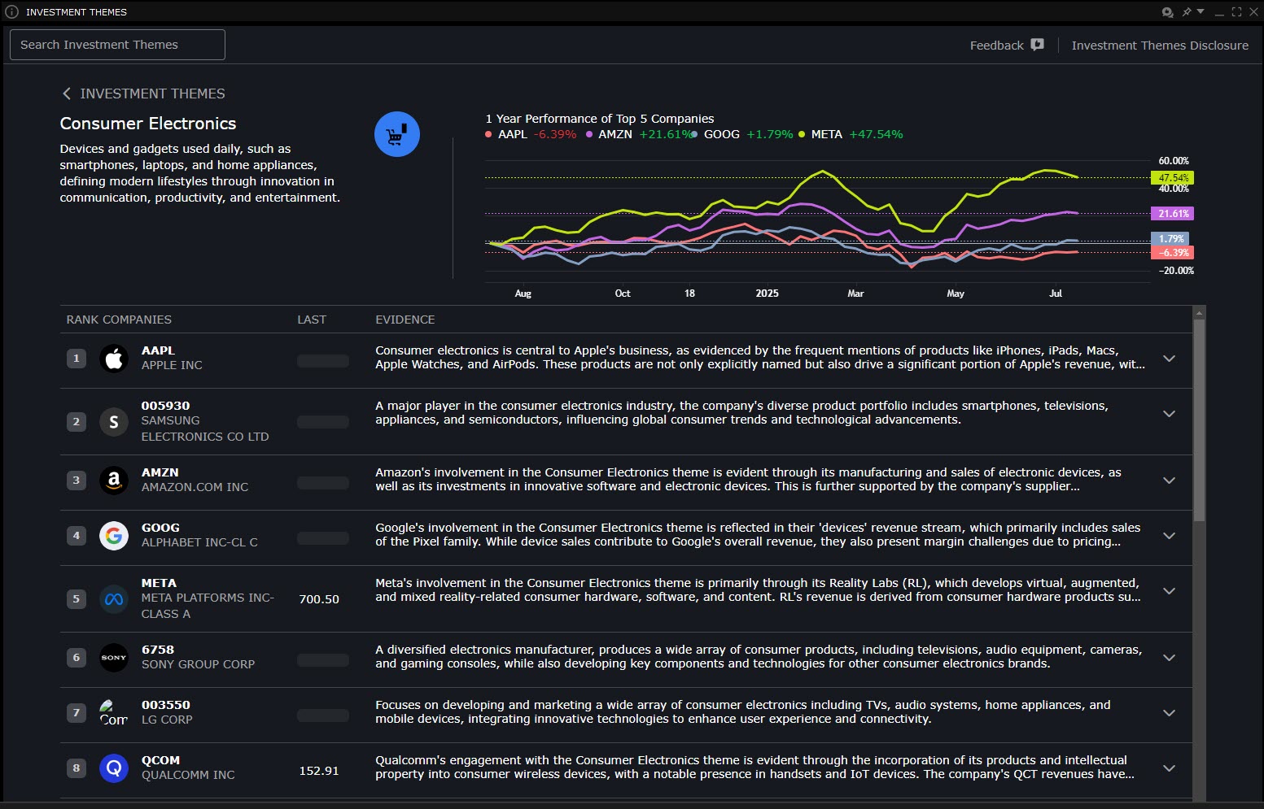Screen dimensions: 1264x809
Task: Open the Feedback link
Action: (996, 46)
